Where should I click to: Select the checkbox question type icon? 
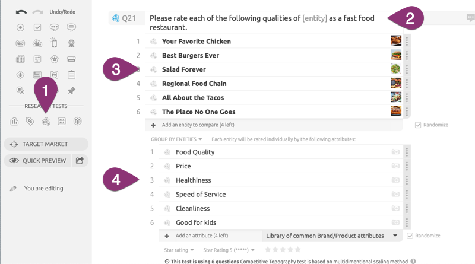(x=37, y=27)
